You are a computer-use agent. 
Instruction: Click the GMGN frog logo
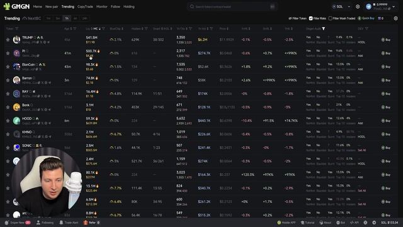click(x=7, y=6)
